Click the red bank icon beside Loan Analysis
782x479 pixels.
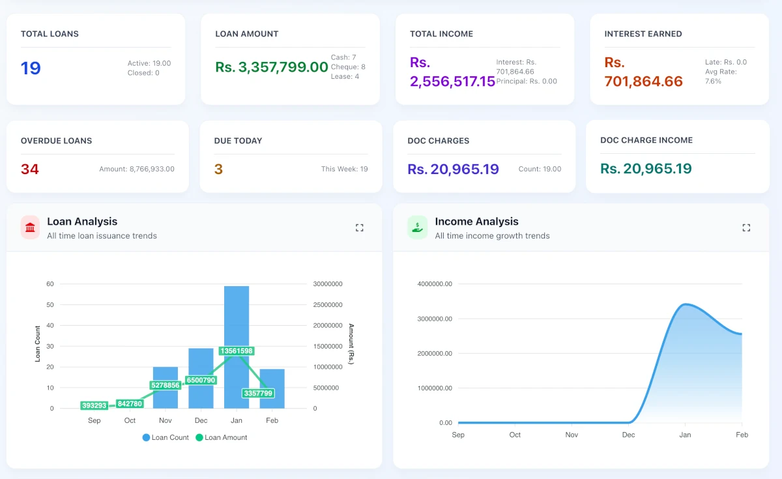point(29,227)
